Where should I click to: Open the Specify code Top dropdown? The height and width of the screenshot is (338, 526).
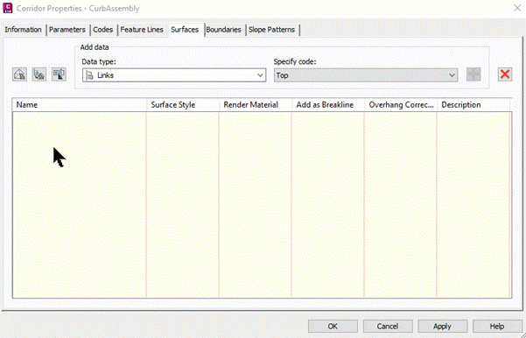(x=366, y=75)
